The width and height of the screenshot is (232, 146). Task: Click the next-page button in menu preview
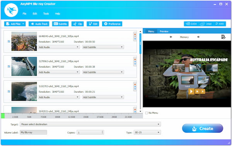coord(203,92)
